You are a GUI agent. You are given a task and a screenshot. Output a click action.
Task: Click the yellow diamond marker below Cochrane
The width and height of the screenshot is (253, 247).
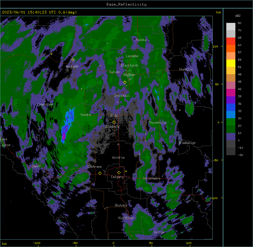pyautogui.click(x=100, y=173)
